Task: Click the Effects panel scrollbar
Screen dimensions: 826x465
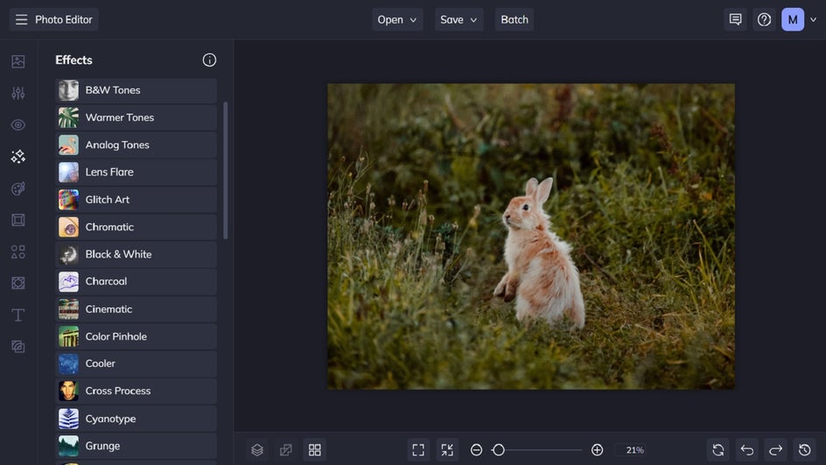Action: pos(226,170)
